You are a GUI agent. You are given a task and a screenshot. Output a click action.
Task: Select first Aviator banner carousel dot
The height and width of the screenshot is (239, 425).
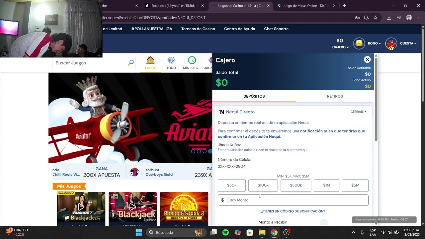(x=193, y=151)
